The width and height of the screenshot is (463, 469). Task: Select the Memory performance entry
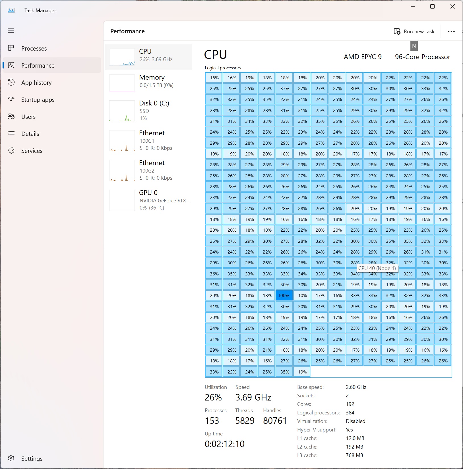pos(148,83)
